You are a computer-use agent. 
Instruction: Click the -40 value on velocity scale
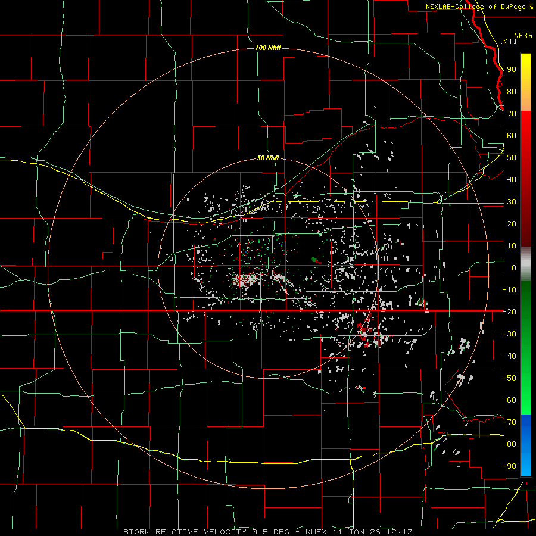point(509,356)
